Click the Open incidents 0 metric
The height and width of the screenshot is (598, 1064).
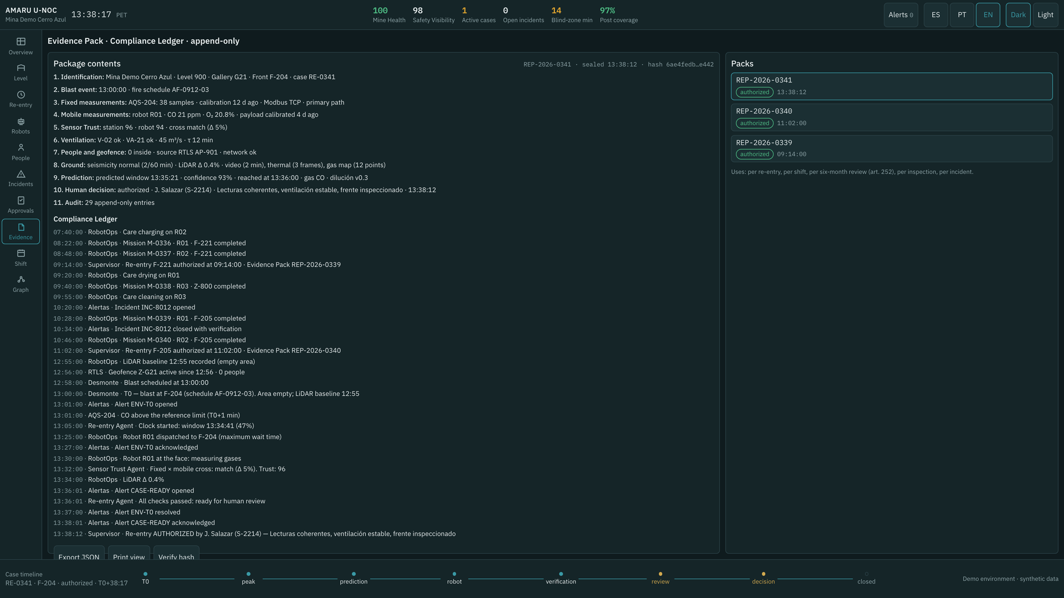pos(523,15)
